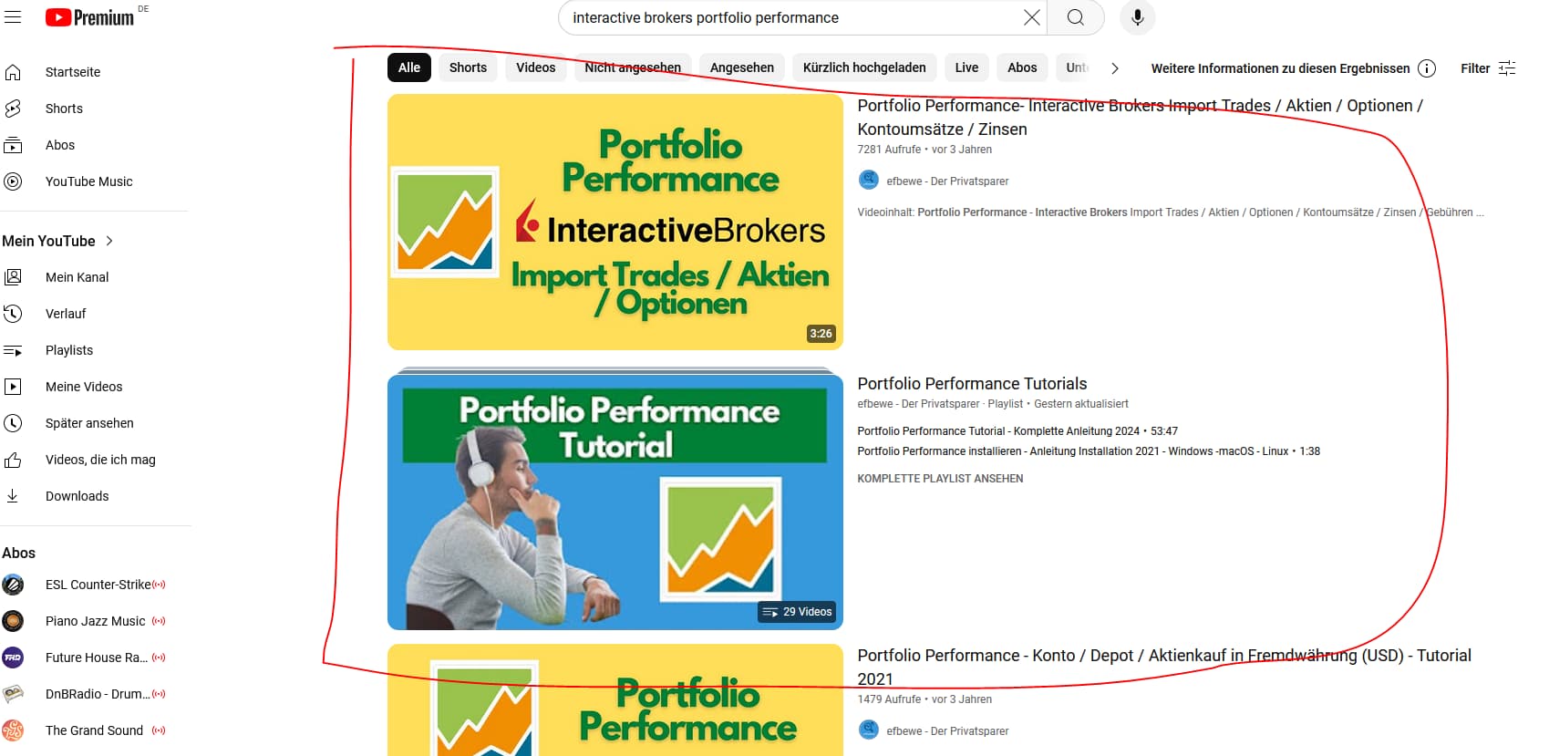The image size is (1549, 756).
Task: Click the Future House Ra... channel avatar
Action: pyautogui.click(x=13, y=658)
